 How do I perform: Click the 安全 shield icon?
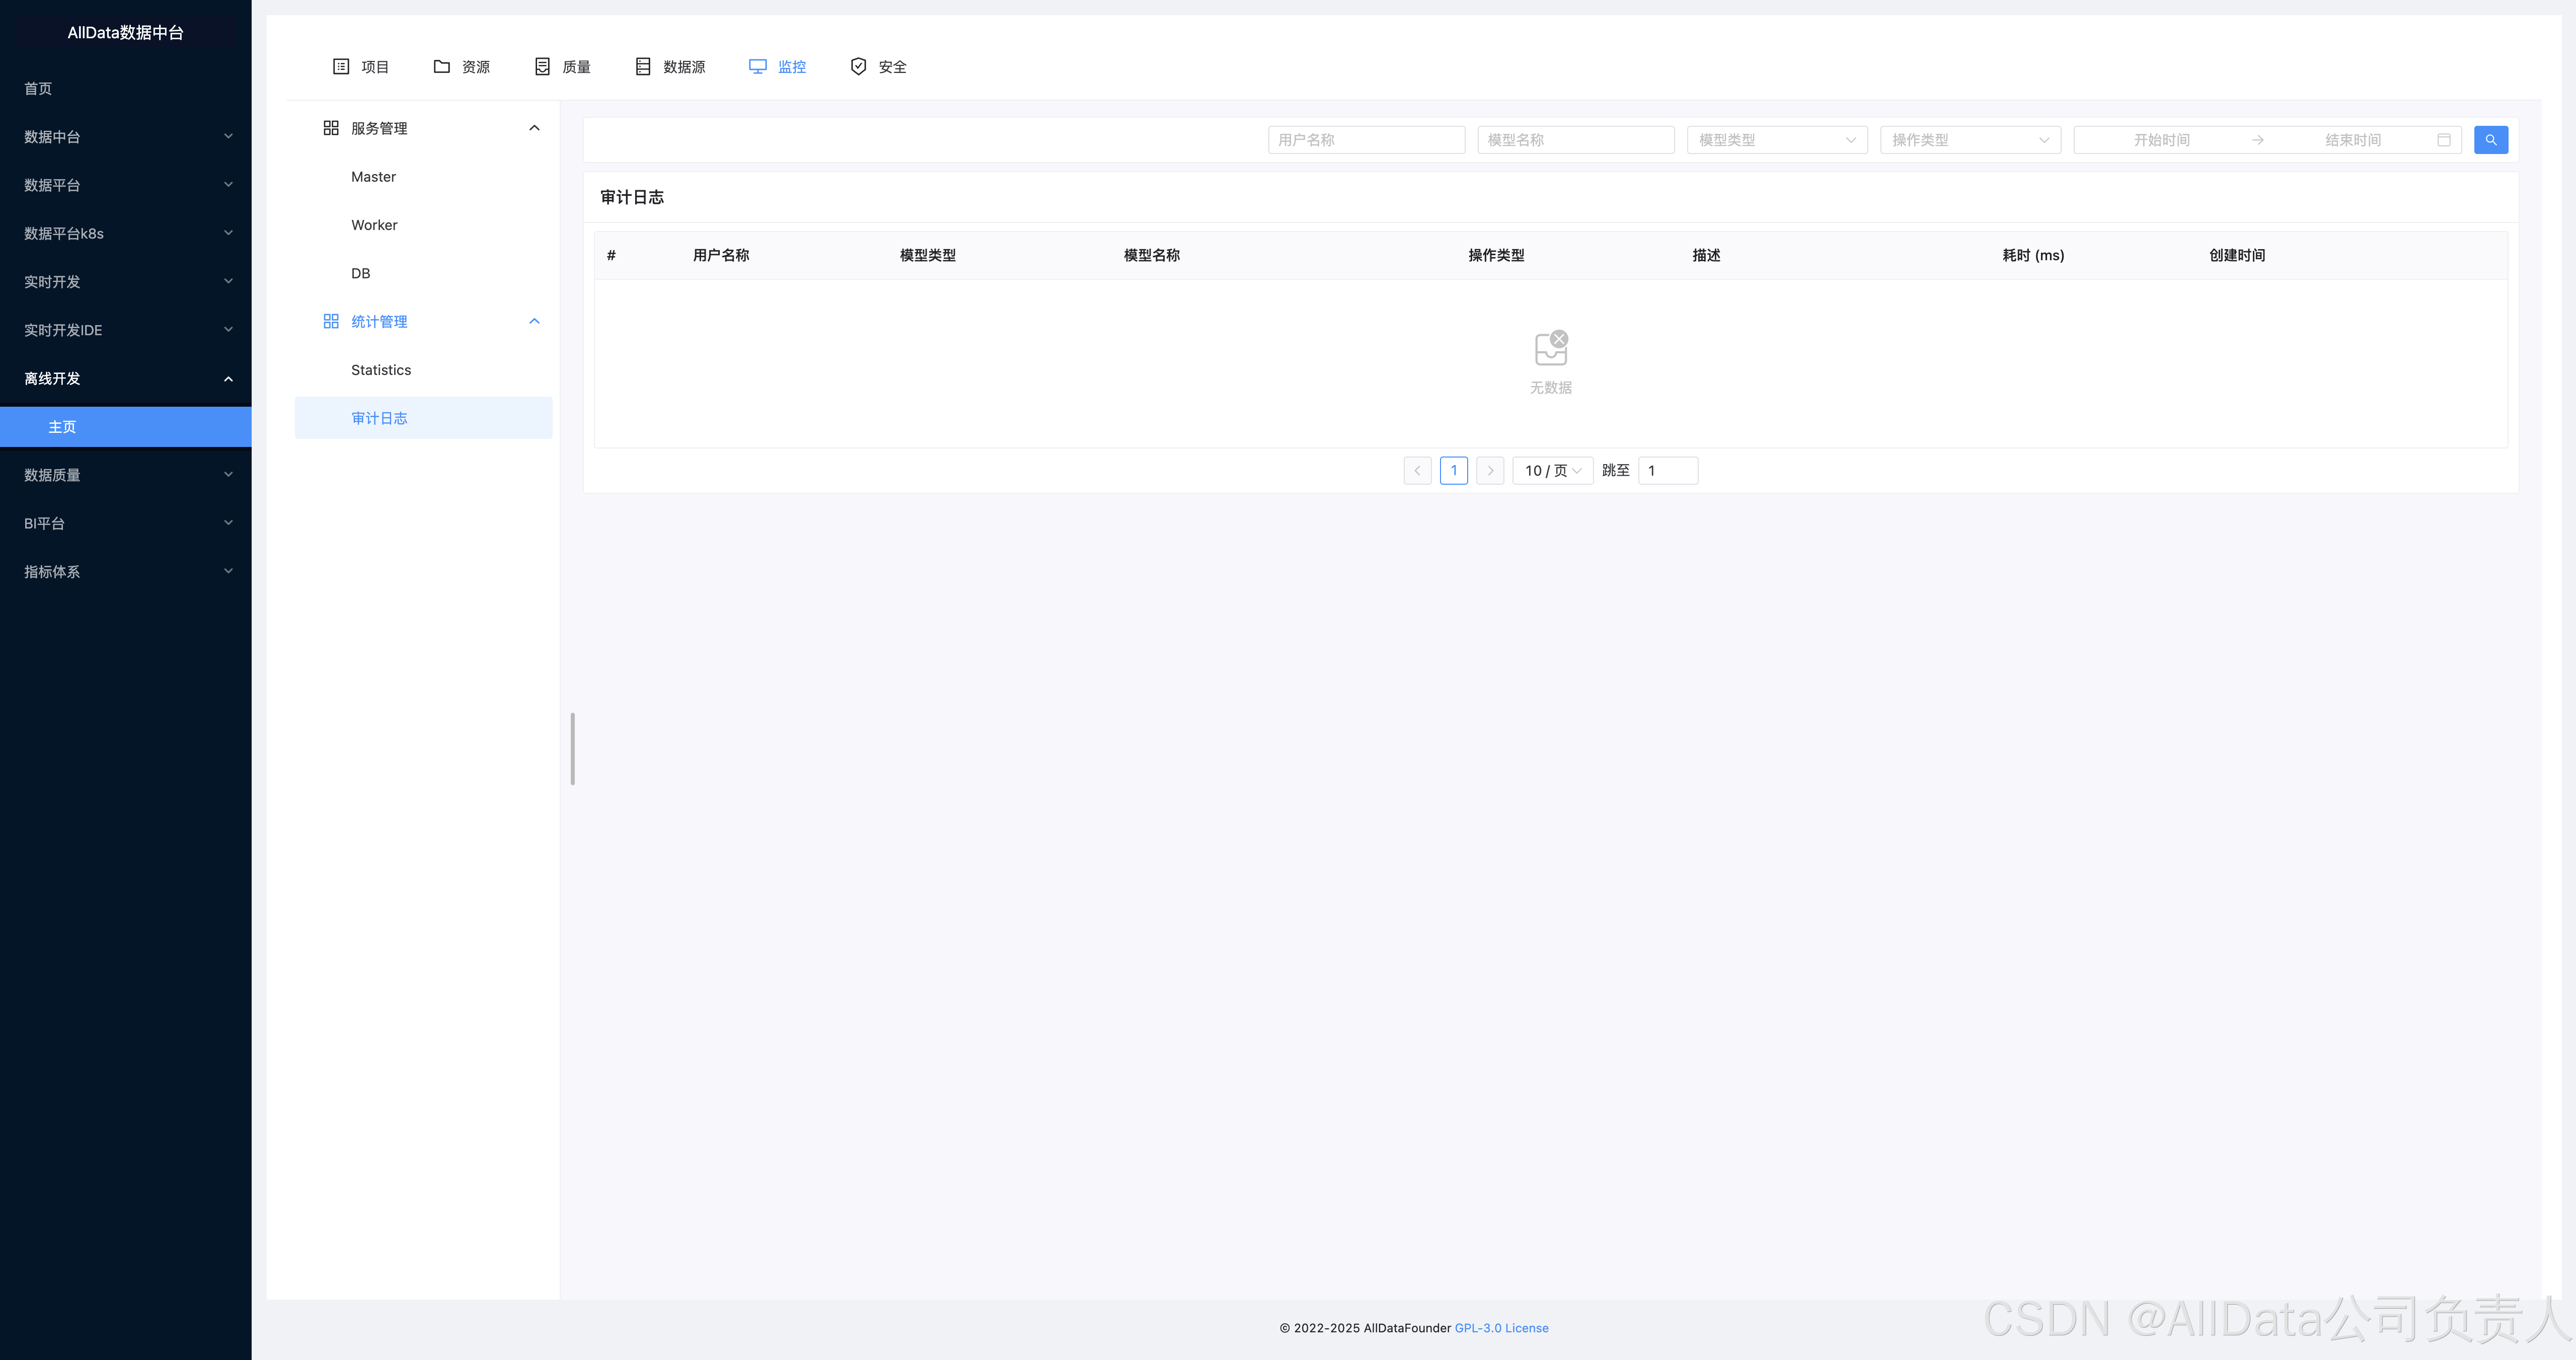(x=858, y=67)
